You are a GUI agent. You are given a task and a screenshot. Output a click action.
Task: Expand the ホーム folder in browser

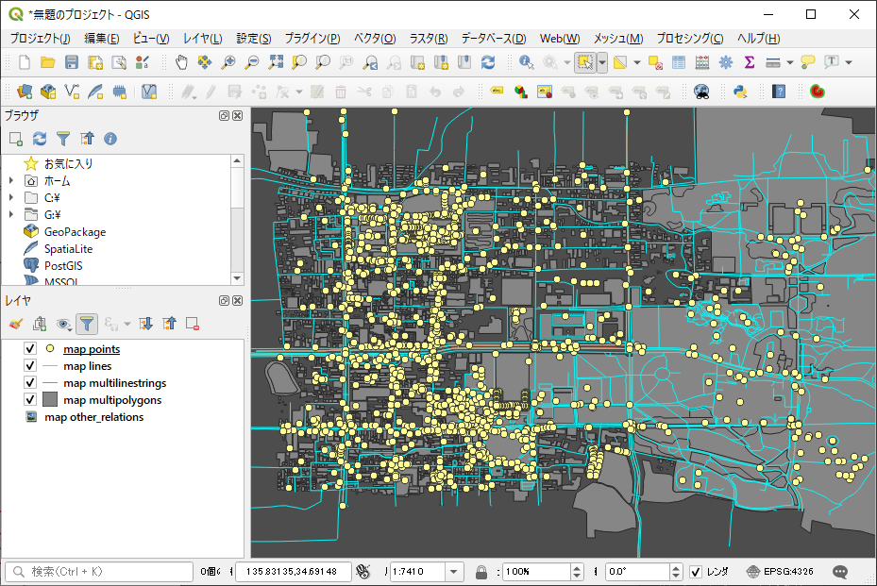(x=10, y=181)
